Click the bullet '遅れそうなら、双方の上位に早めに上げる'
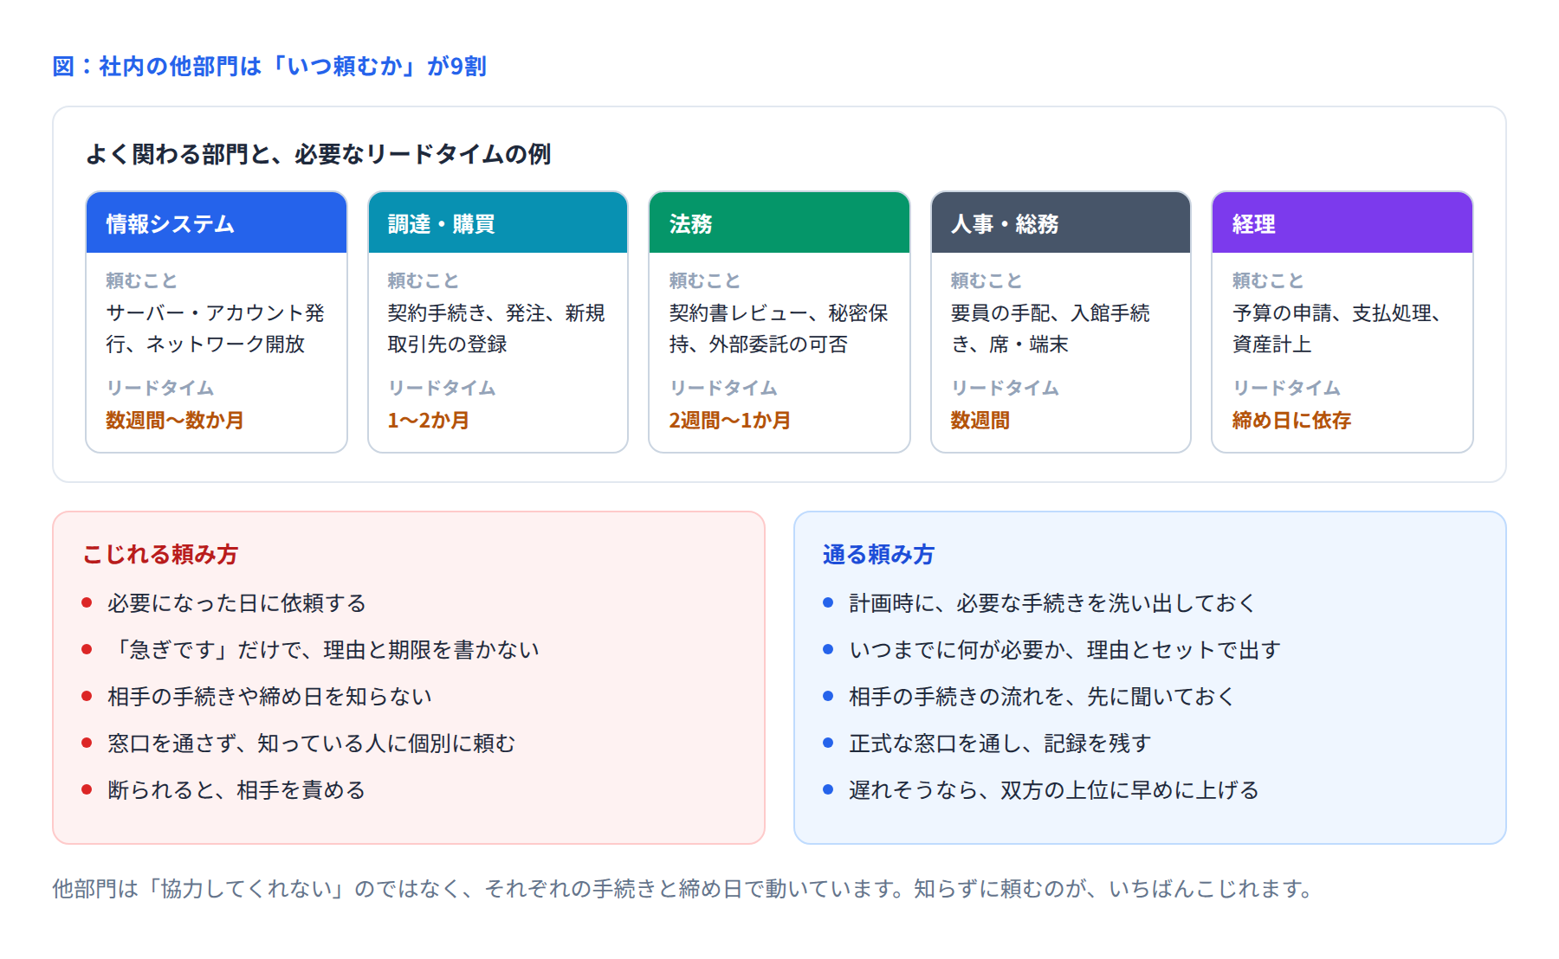1559x959 pixels. (x=1054, y=790)
